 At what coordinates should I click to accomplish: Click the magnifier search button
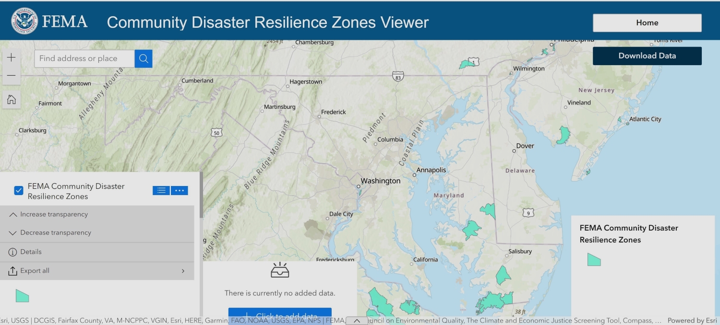pos(144,58)
